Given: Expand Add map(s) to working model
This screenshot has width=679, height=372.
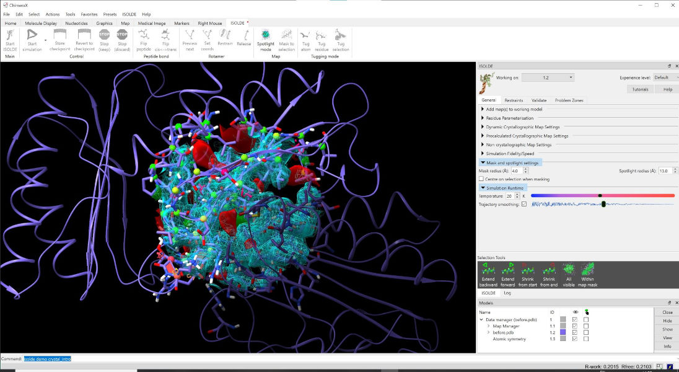Looking at the screenshot, I should pos(514,109).
